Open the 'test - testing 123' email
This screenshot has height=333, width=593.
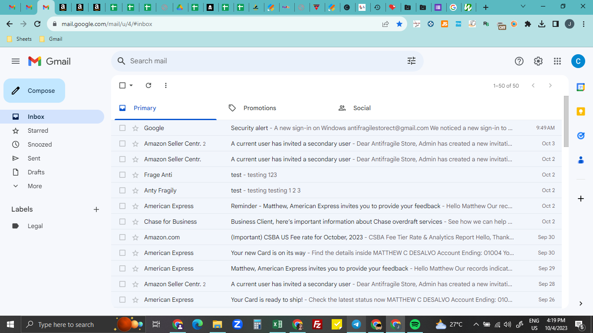coord(336,175)
